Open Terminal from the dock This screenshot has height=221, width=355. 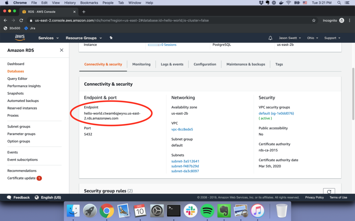(173, 210)
